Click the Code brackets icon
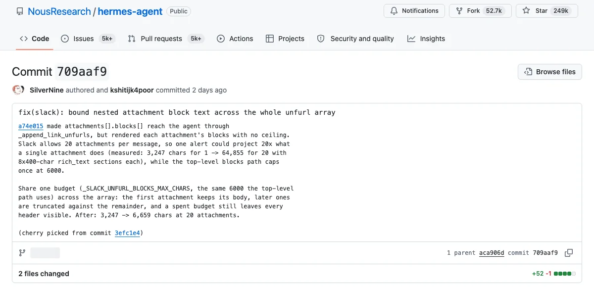 (x=24, y=39)
